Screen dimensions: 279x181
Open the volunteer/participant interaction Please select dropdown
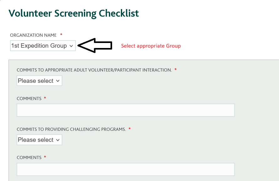[39, 81]
